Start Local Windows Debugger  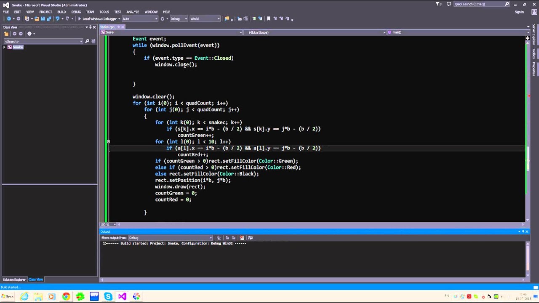coord(97,19)
